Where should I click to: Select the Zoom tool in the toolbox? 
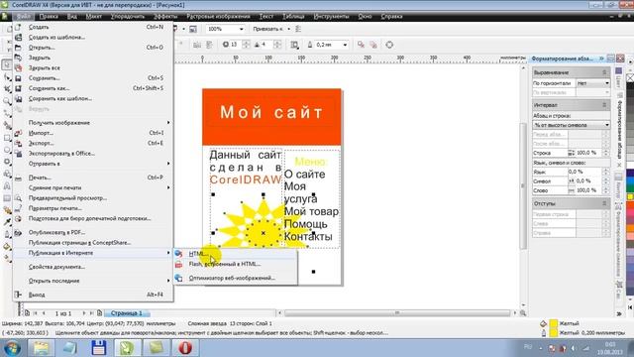[x=7, y=101]
